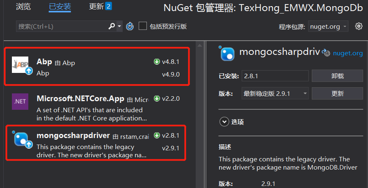Screen dimensions: 368x188
Task: Open NuGet settings gear
Action: 359,26
